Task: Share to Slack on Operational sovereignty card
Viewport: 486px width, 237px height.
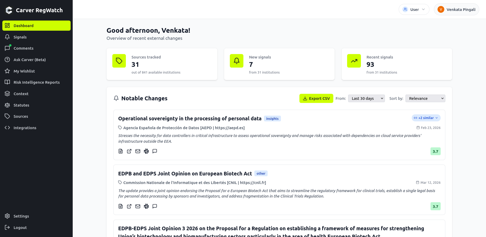Action: point(146,151)
